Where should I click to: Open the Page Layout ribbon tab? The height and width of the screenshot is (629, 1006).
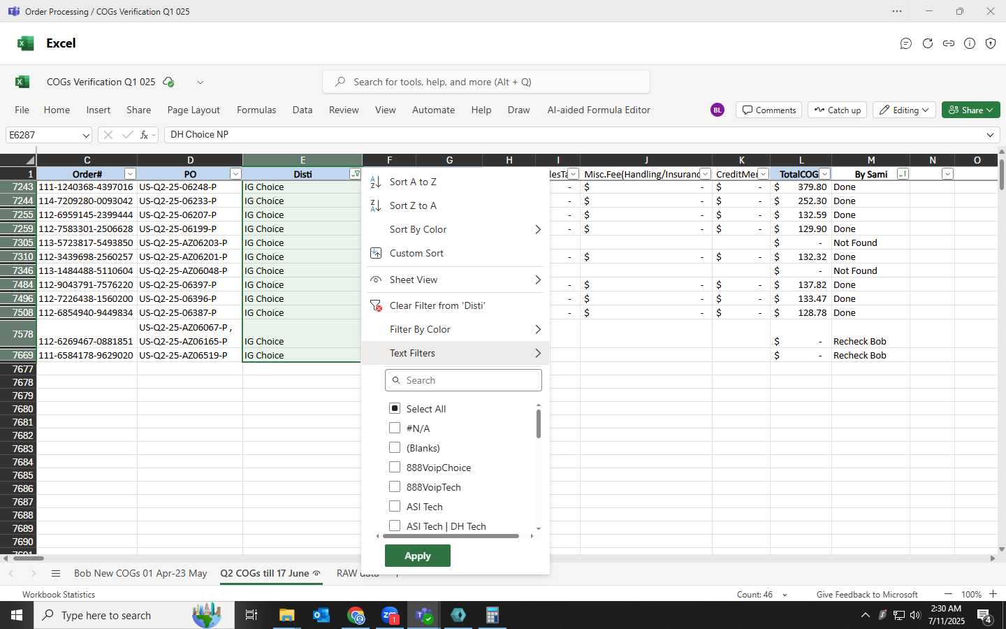[x=194, y=110]
